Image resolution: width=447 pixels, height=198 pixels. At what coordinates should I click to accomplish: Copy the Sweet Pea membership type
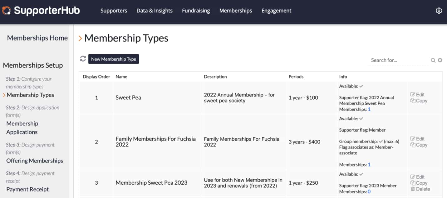419,101
